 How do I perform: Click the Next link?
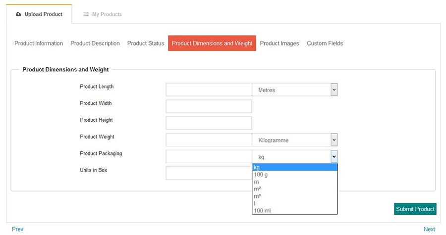(429, 229)
